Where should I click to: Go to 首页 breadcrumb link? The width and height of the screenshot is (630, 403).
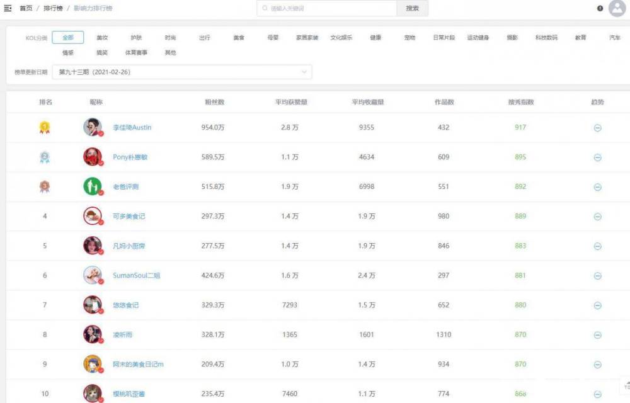point(26,8)
